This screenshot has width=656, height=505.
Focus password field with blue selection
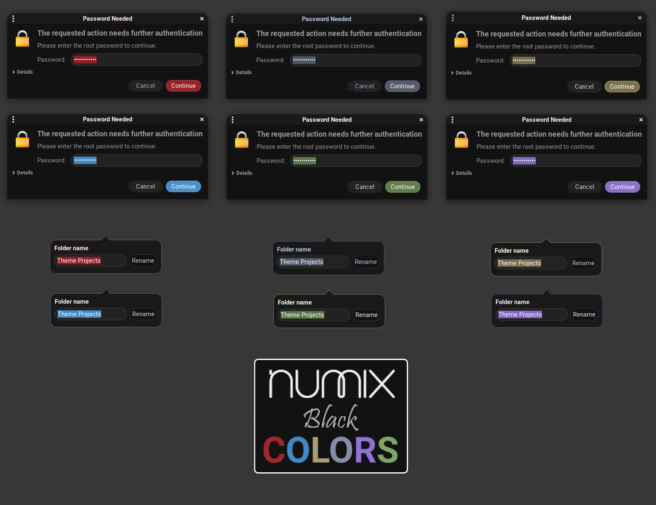tap(137, 160)
